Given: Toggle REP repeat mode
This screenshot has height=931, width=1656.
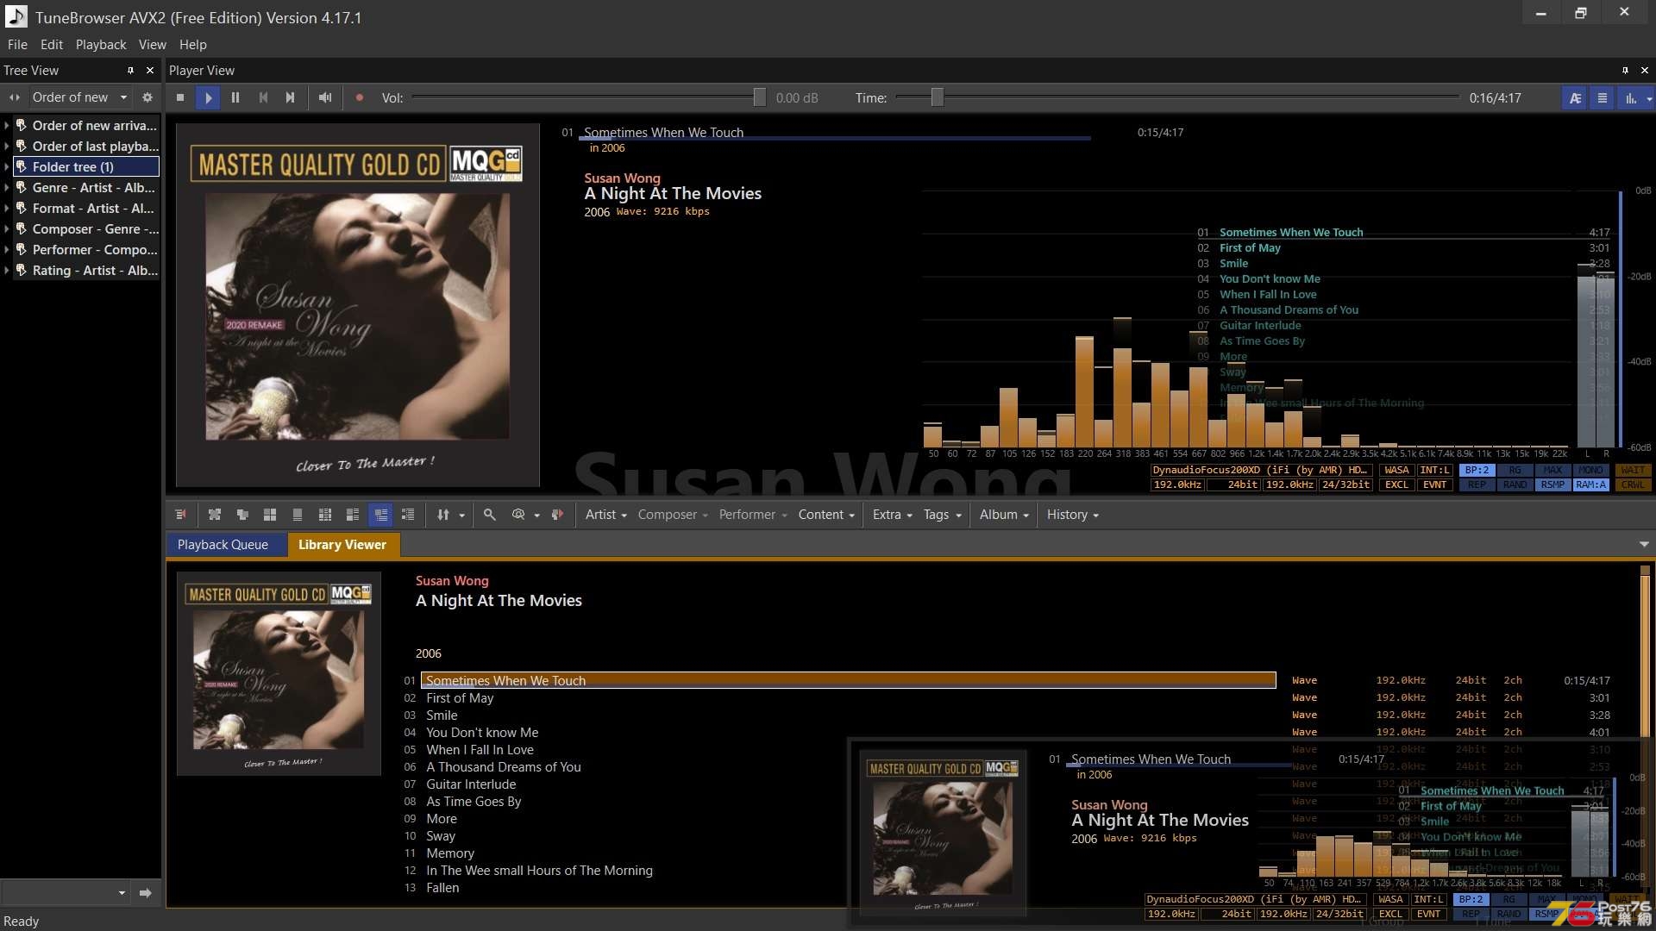Looking at the screenshot, I should tap(1477, 485).
